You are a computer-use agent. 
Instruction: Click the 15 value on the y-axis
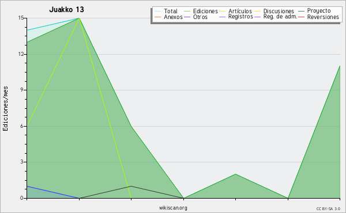(21, 18)
